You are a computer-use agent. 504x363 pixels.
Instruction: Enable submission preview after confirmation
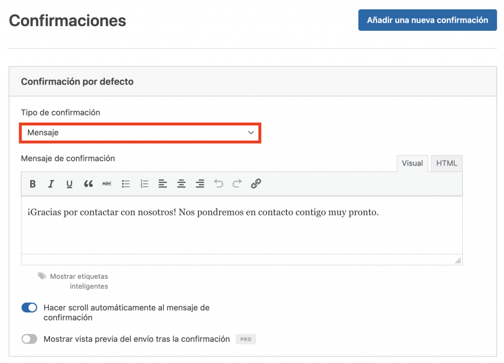[x=29, y=339]
